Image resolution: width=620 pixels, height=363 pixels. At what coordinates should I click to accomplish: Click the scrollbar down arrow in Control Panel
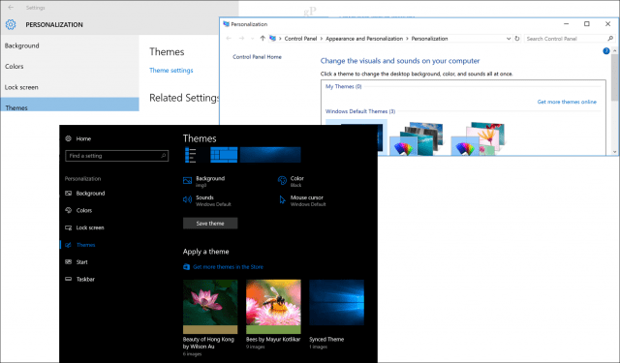click(x=614, y=152)
